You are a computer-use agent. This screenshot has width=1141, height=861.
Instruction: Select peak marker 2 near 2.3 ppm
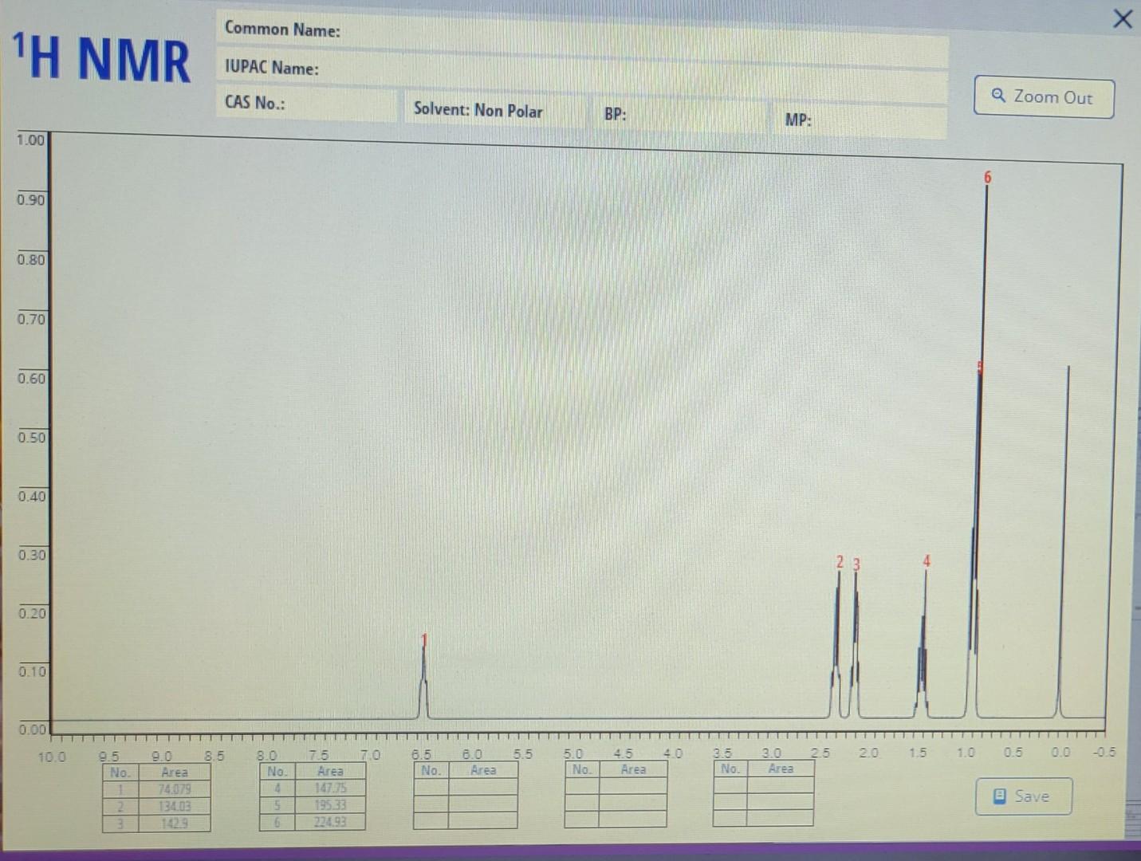tap(840, 563)
